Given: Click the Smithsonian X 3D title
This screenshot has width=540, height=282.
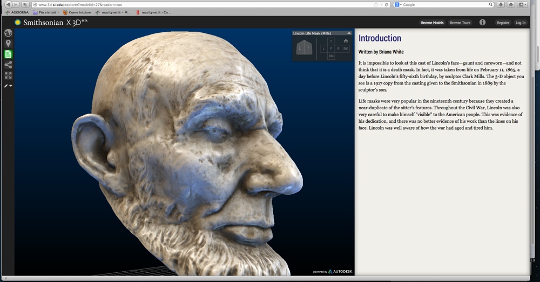Looking at the screenshot, I should [x=55, y=23].
